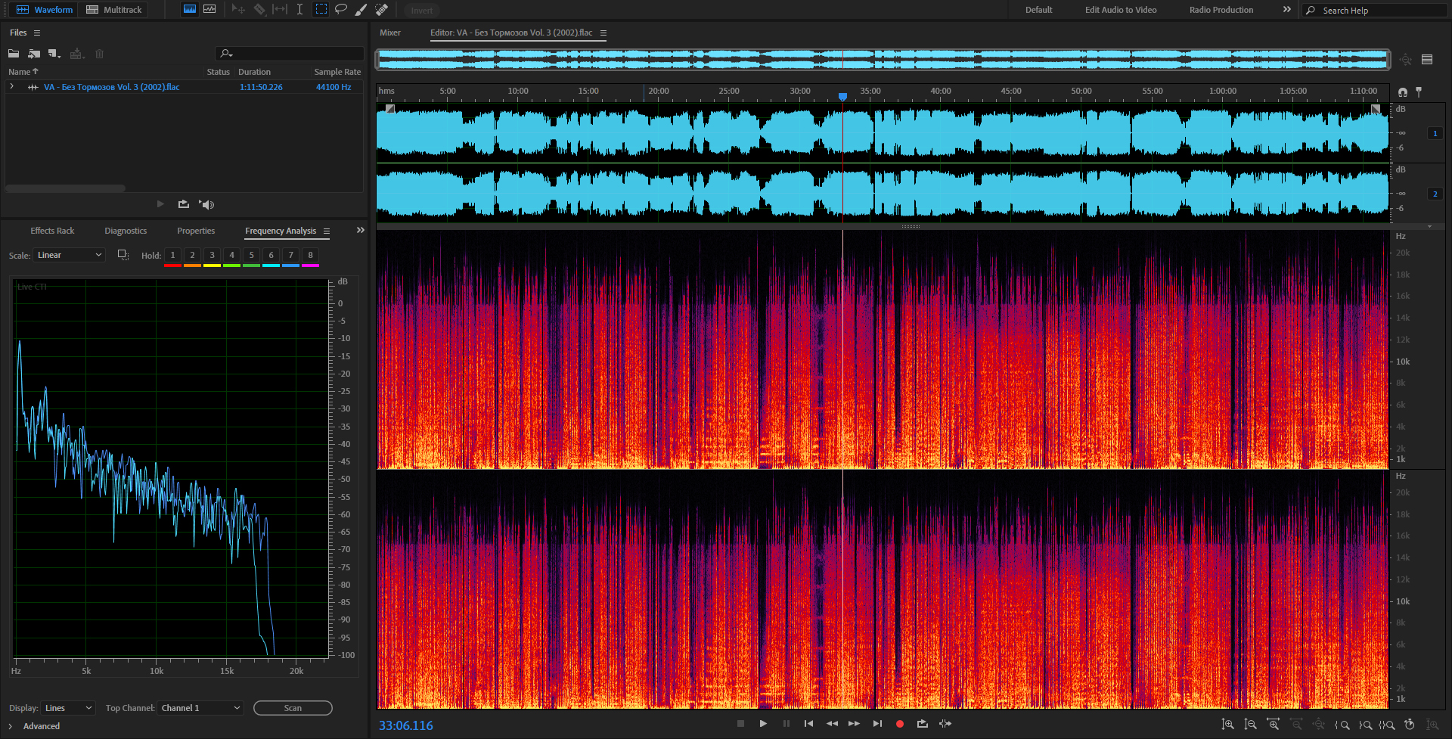1452x739 pixels.
Task: Toggle the auto-play speaker icon in Files
Action: (206, 204)
